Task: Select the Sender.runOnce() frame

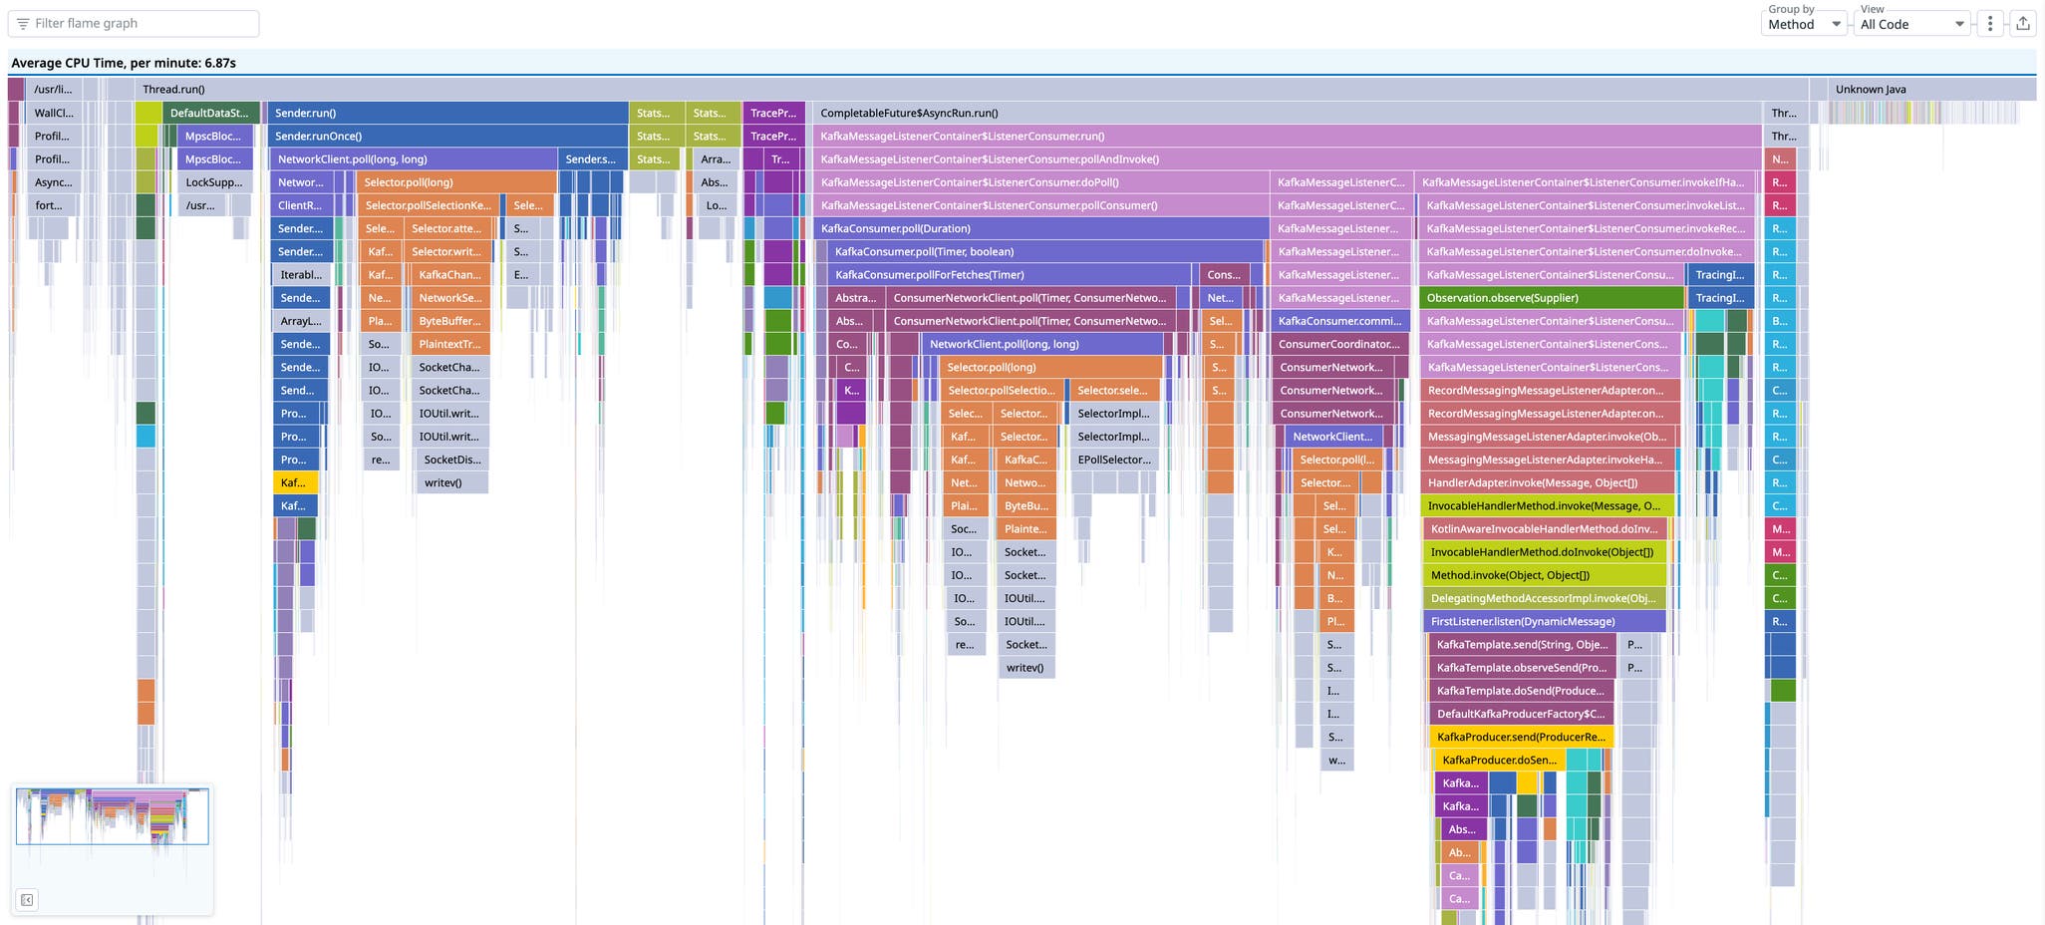Action: tap(447, 136)
